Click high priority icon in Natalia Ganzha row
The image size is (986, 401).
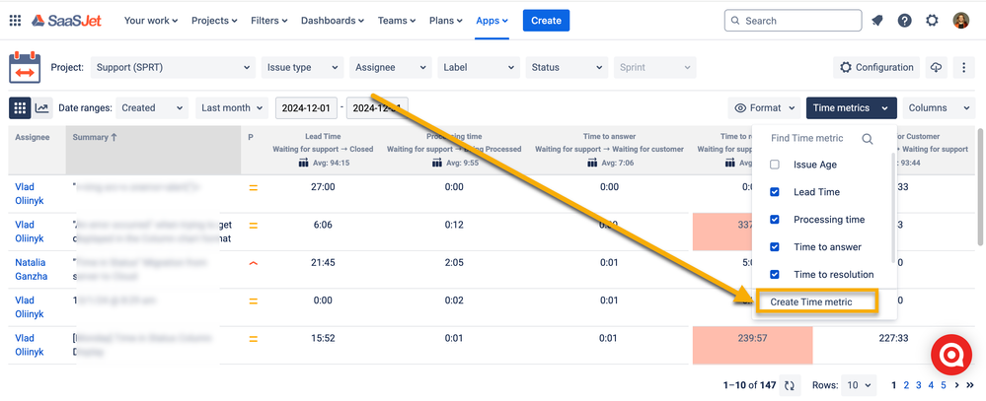(254, 264)
